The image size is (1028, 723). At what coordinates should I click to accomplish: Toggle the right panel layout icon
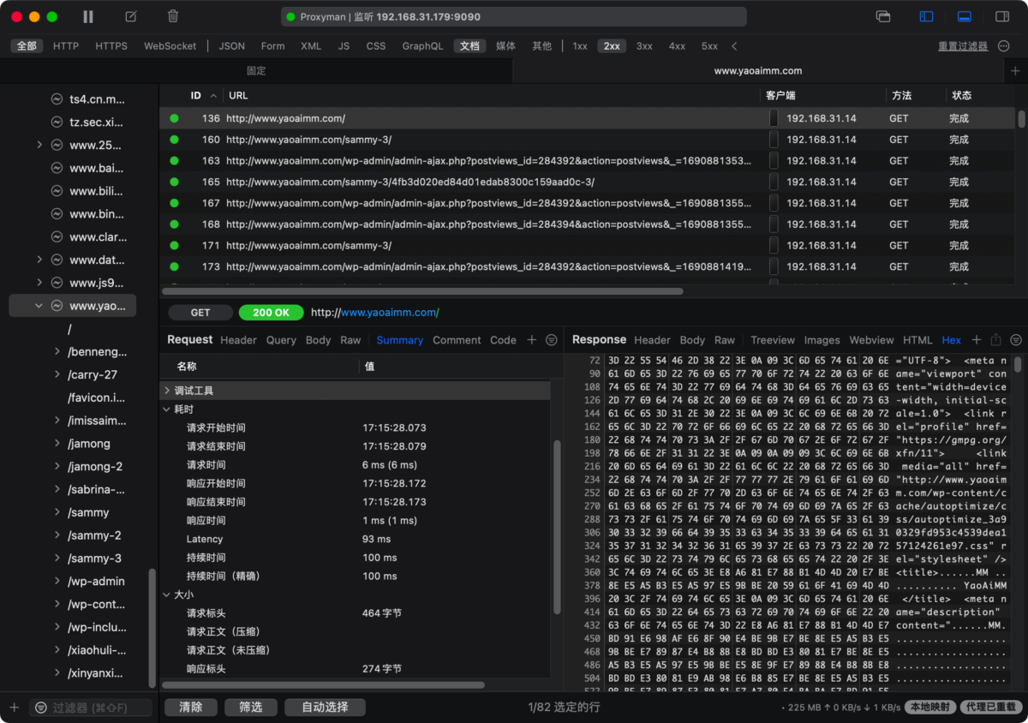(x=1001, y=16)
